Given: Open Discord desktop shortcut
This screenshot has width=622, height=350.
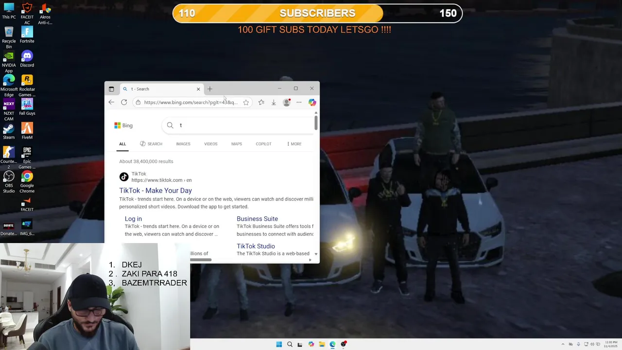Looking at the screenshot, I should pos(27,59).
